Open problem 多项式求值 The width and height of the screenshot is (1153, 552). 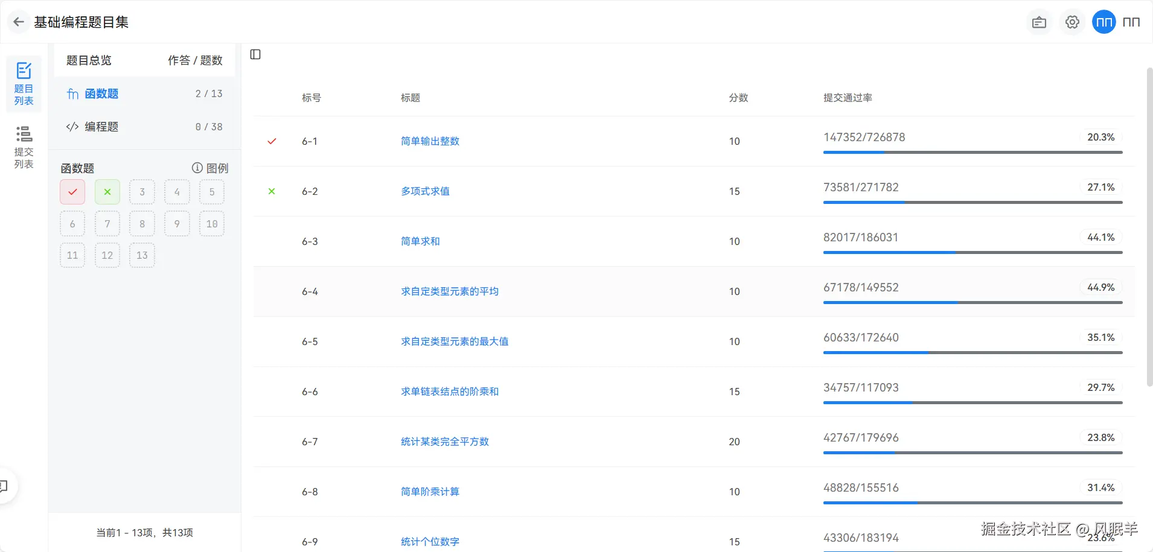(426, 191)
